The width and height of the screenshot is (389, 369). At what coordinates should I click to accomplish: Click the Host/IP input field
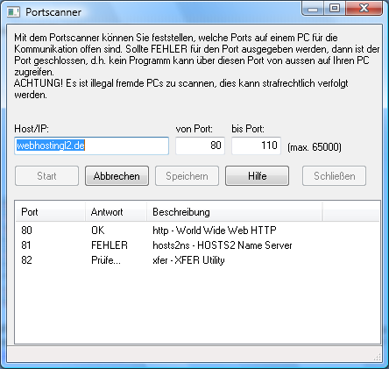[91, 145]
